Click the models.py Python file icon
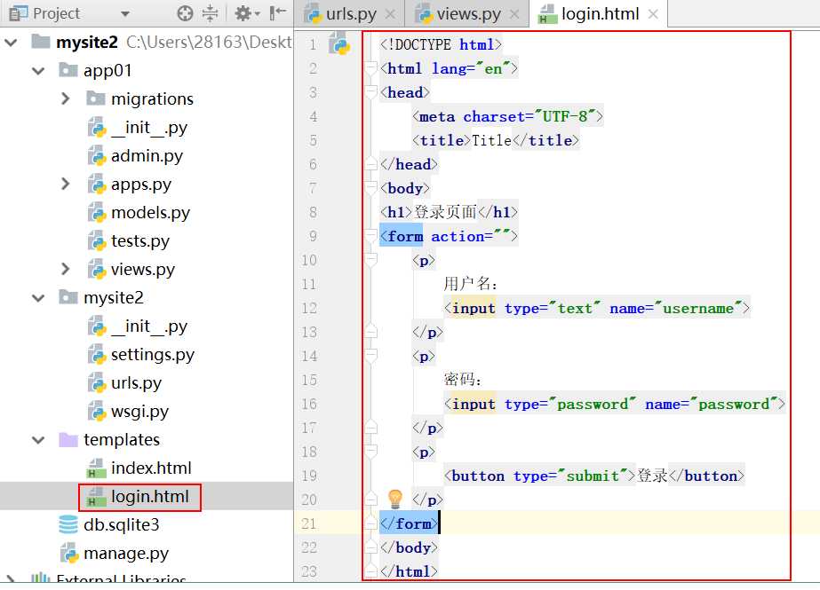 click(x=97, y=212)
